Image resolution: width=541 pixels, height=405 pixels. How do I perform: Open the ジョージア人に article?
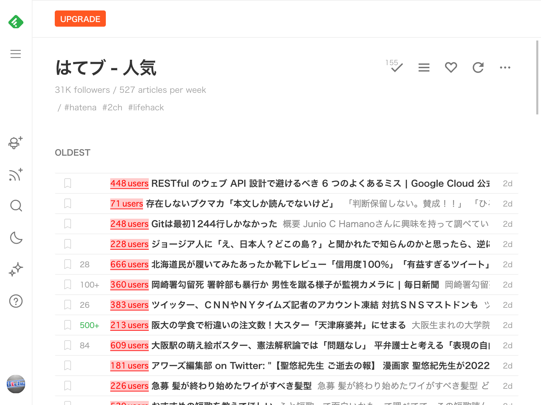pyautogui.click(x=286, y=244)
